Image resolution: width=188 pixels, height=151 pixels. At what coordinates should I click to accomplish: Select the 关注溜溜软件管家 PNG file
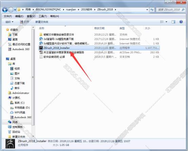point(64,52)
